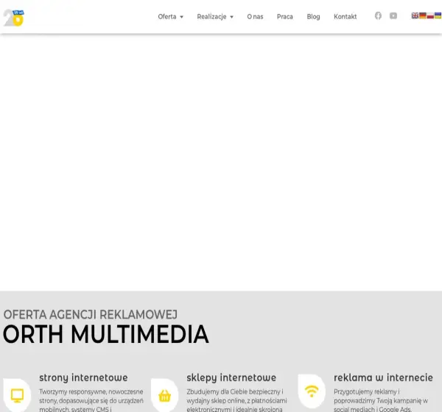The height and width of the screenshot is (412, 442).
Task: Click the yellow monitor icon for websites
Action: [17, 395]
